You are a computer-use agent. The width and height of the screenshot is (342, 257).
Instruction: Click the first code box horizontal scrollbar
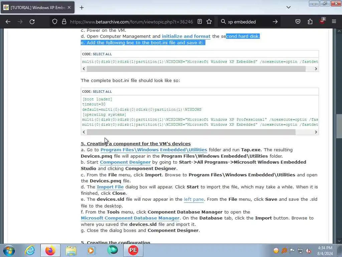[x=196, y=69]
